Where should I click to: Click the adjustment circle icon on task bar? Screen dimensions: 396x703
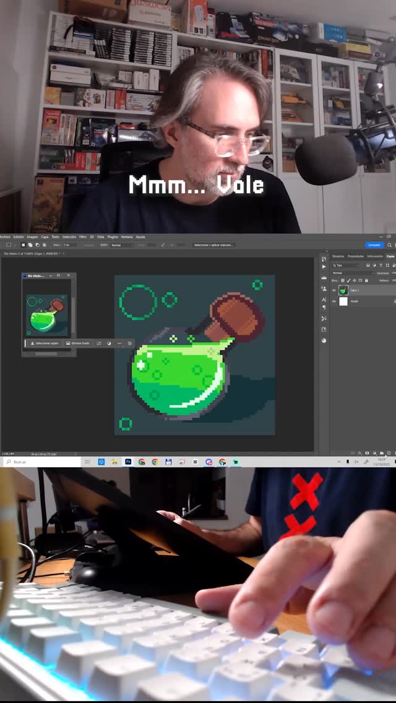click(x=109, y=343)
